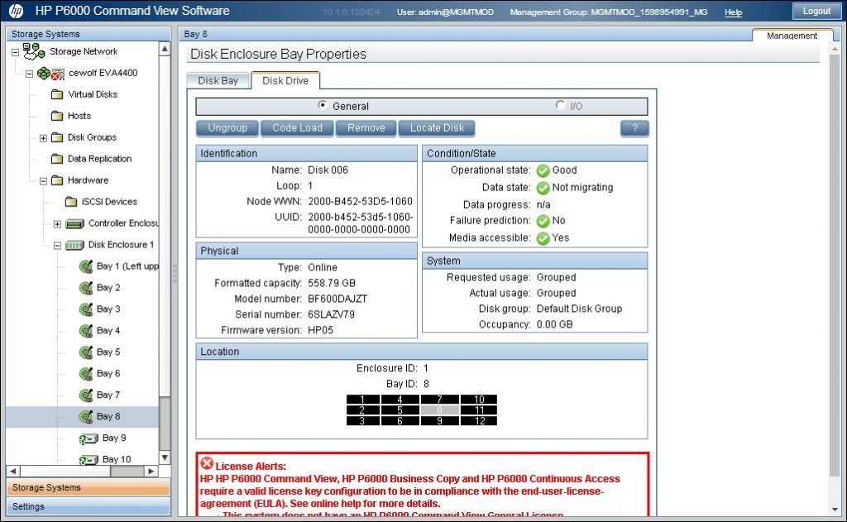
Task: Select the Bay 10 empty bay icon
Action: coord(89,460)
